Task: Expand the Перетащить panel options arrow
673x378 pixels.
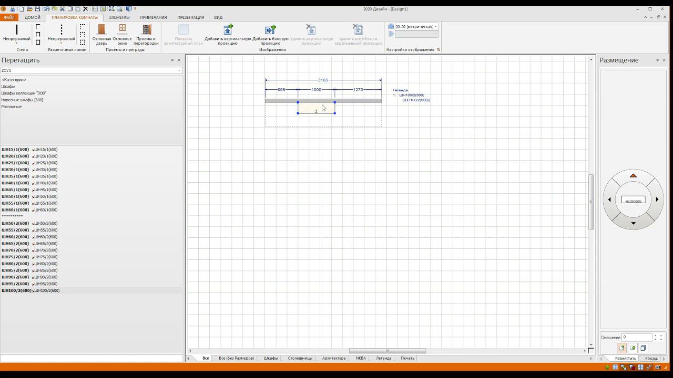Action: (x=172, y=60)
